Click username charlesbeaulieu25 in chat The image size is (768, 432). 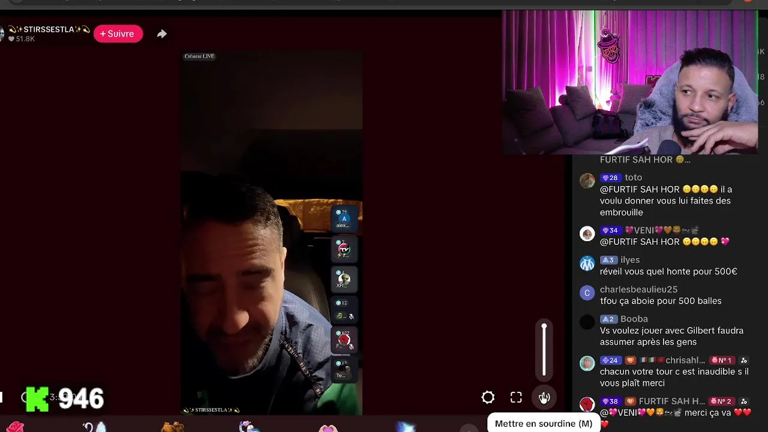point(638,289)
